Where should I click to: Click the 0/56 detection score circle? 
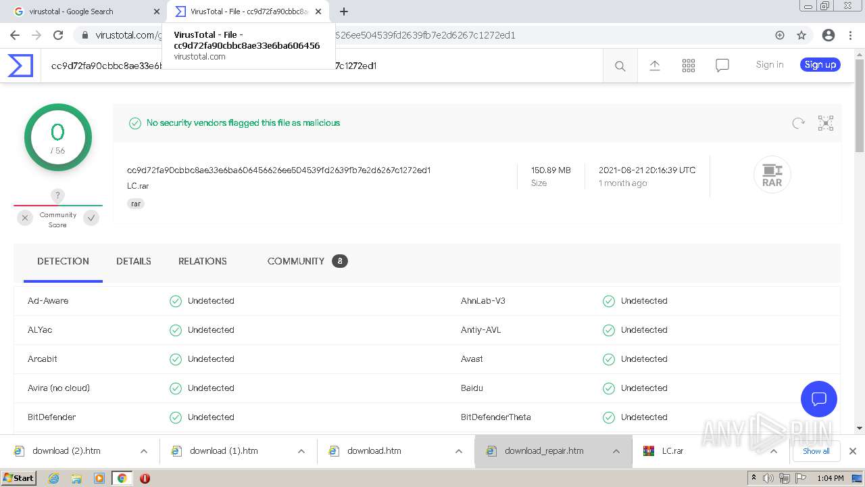point(58,137)
